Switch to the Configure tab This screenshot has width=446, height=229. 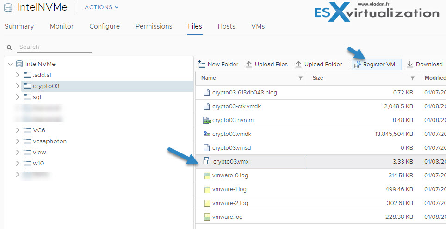(x=105, y=26)
